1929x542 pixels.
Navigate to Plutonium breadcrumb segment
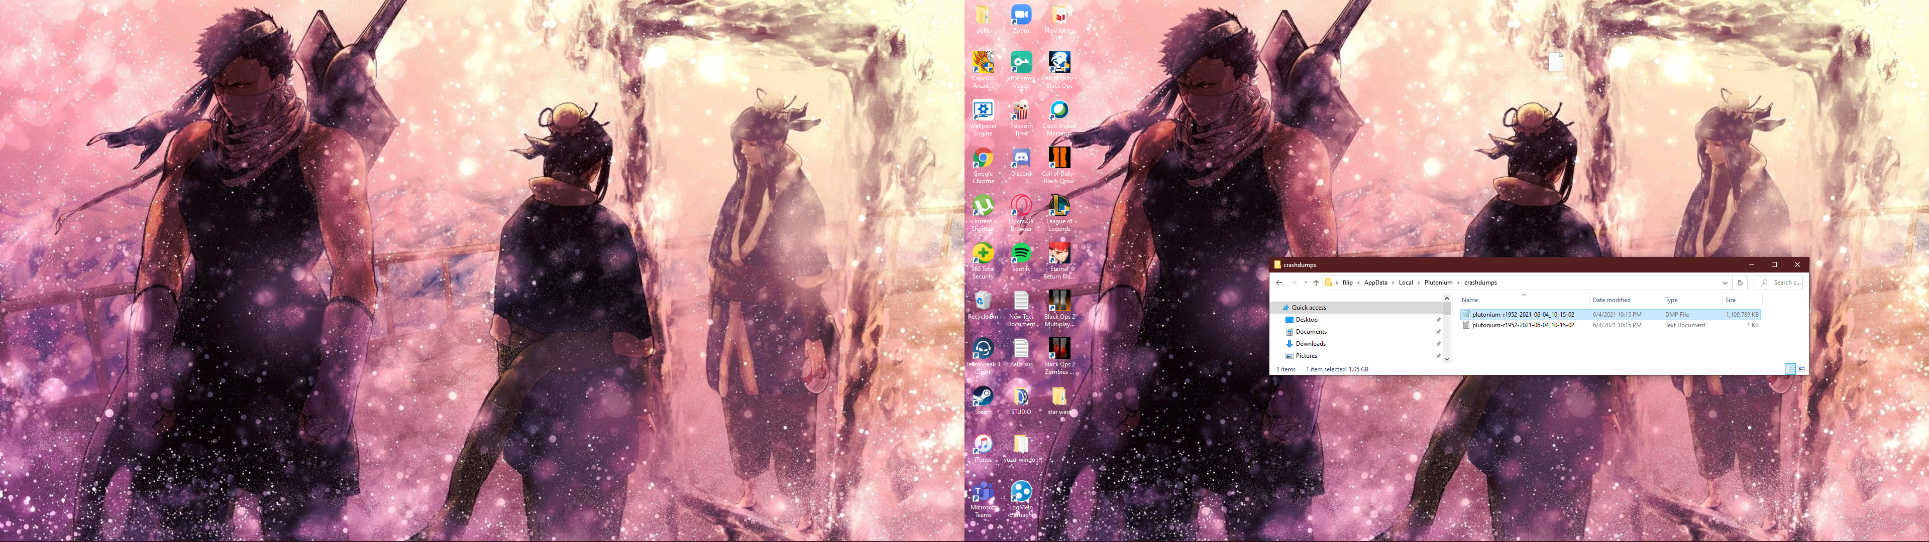coord(1439,282)
